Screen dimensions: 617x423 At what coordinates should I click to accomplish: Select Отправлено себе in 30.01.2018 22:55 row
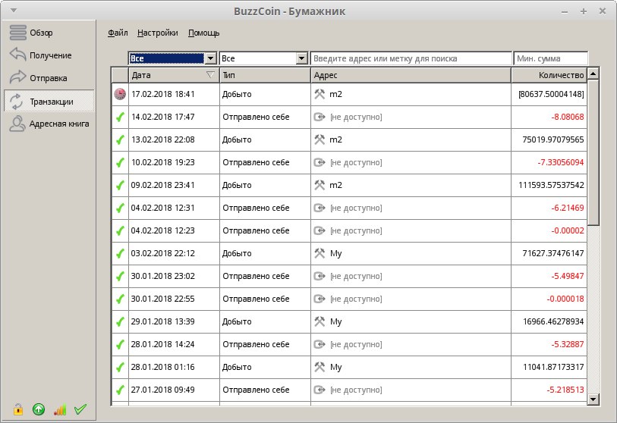coord(256,299)
